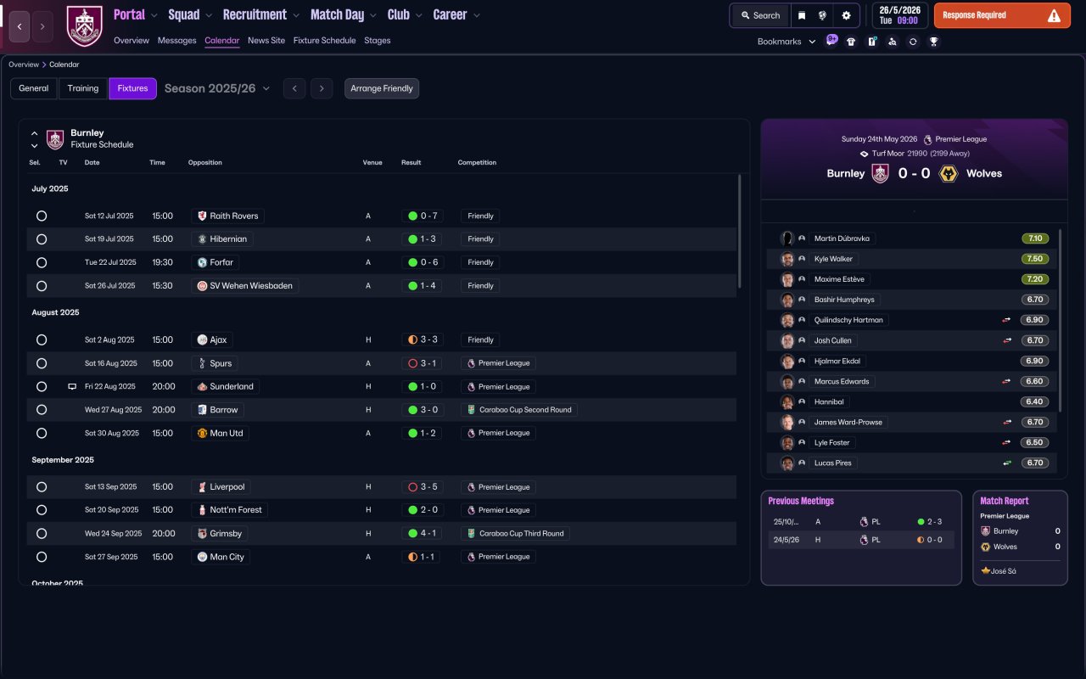The width and height of the screenshot is (1086, 679).
Task: Click the date and time continue display
Action: pyautogui.click(x=900, y=15)
